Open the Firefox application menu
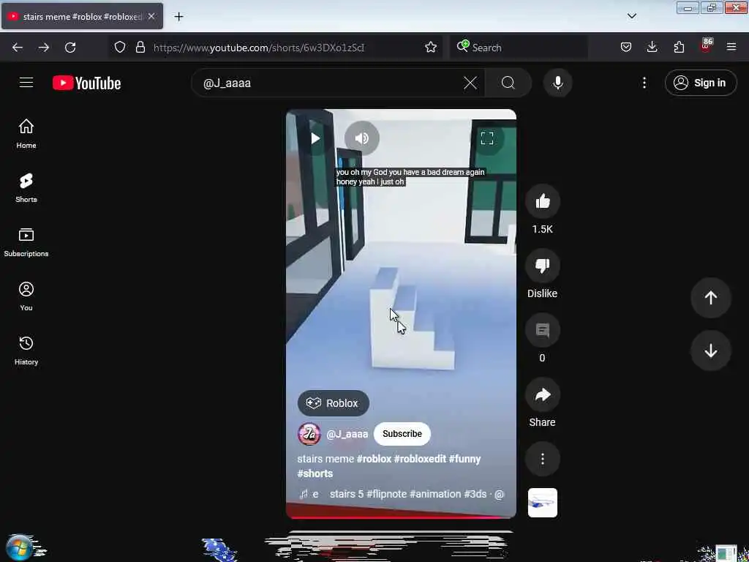The image size is (749, 562). pyautogui.click(x=731, y=48)
